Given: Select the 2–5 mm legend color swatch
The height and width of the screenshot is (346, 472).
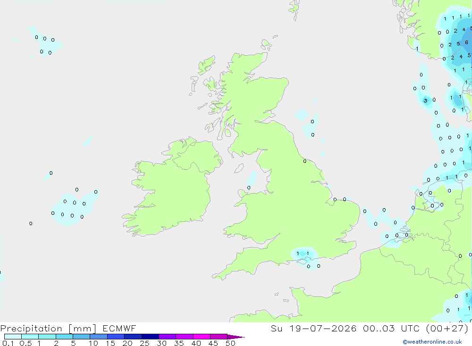Looking at the screenshot, I should coord(64,337).
